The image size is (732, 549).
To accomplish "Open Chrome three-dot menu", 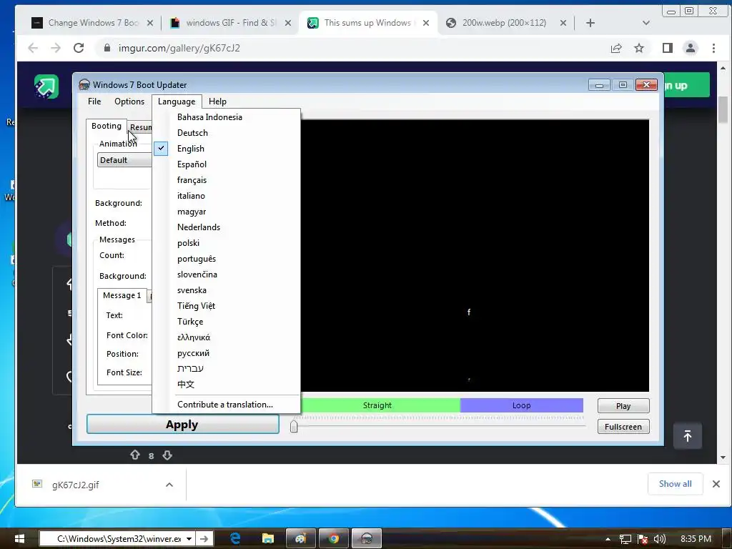I will pos(713,48).
